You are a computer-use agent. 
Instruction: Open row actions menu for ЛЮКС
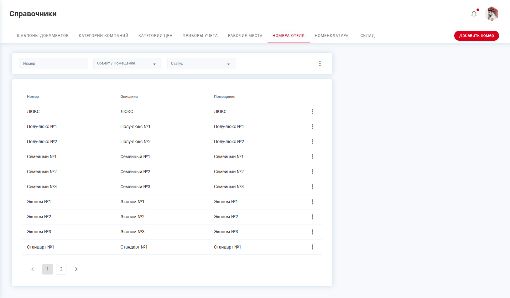click(312, 112)
